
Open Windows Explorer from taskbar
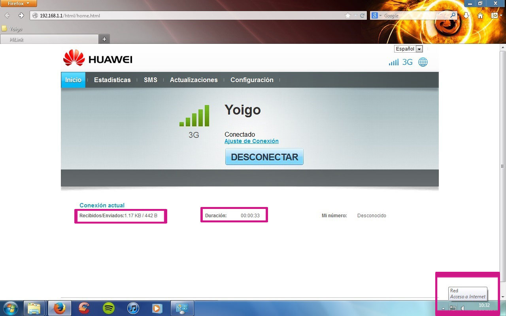click(x=34, y=308)
